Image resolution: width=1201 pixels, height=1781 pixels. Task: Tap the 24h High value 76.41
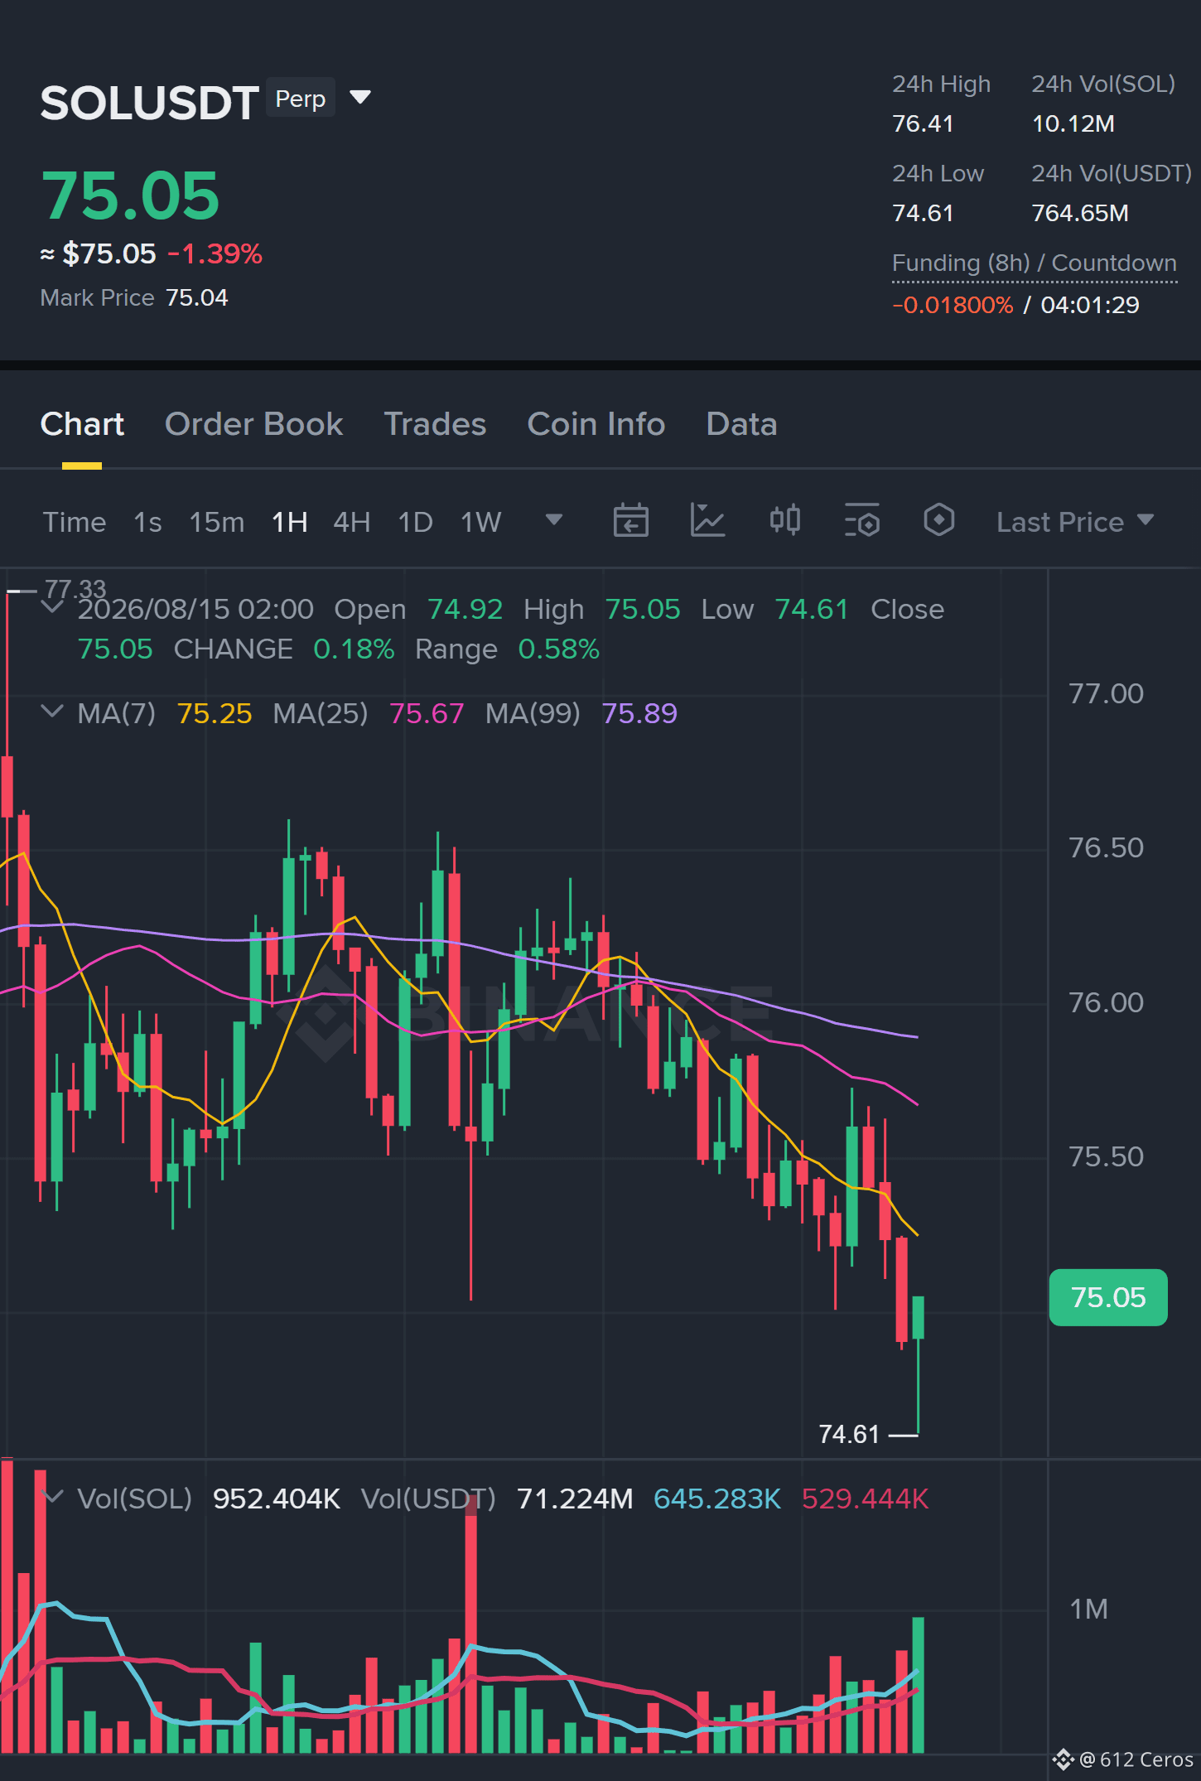923,123
